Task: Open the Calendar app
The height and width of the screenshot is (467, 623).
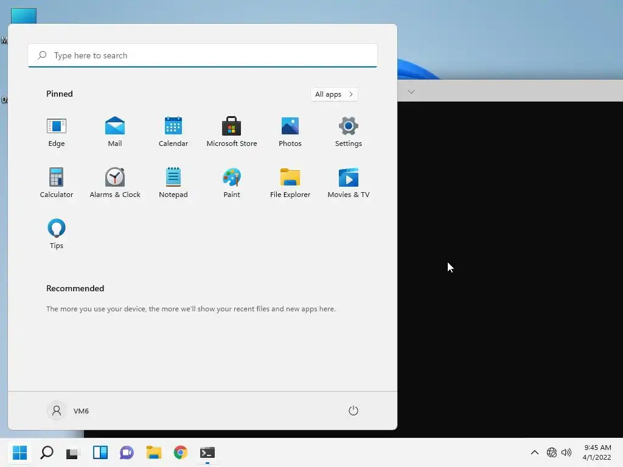Action: (x=173, y=132)
